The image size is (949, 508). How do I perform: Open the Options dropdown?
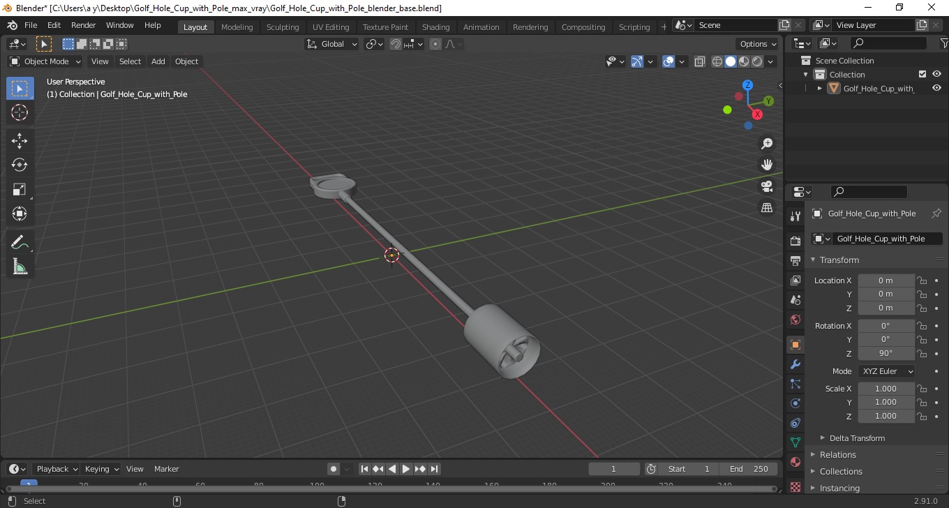coord(759,44)
